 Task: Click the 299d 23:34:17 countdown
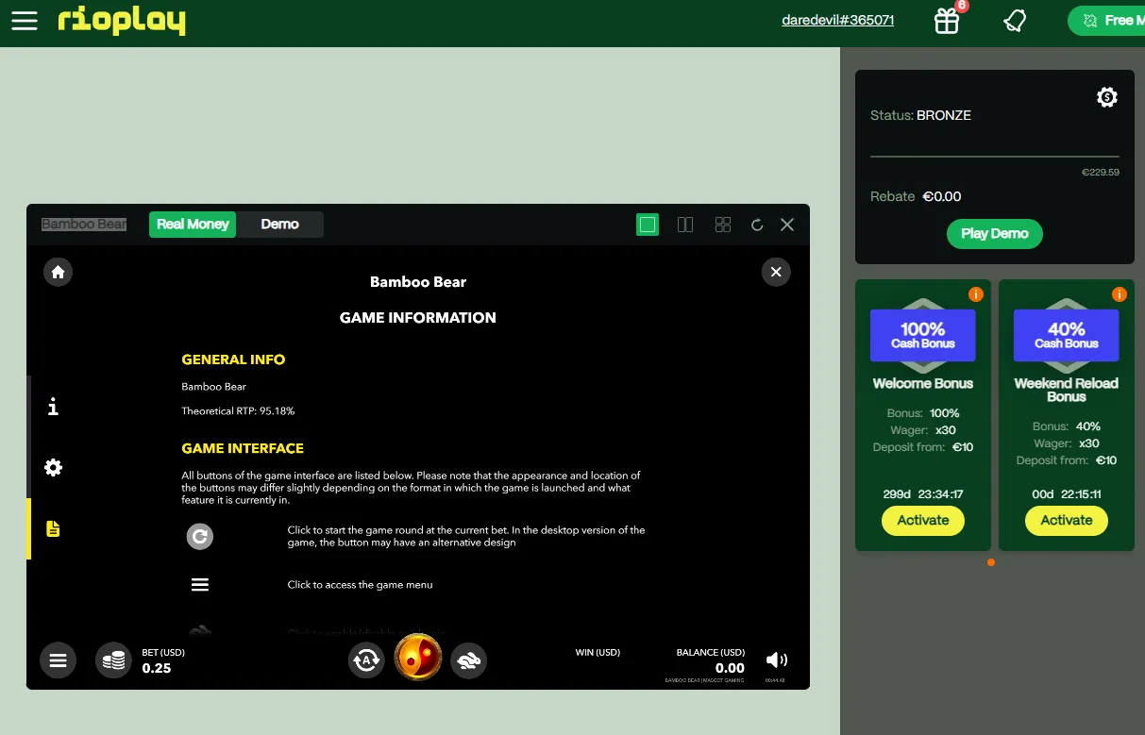point(923,494)
